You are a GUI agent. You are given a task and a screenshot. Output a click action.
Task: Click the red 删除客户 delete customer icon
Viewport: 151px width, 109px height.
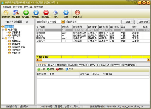pos(46,13)
